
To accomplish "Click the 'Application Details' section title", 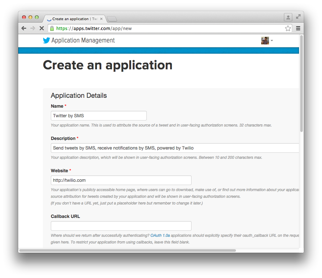I will pyautogui.click(x=79, y=96).
